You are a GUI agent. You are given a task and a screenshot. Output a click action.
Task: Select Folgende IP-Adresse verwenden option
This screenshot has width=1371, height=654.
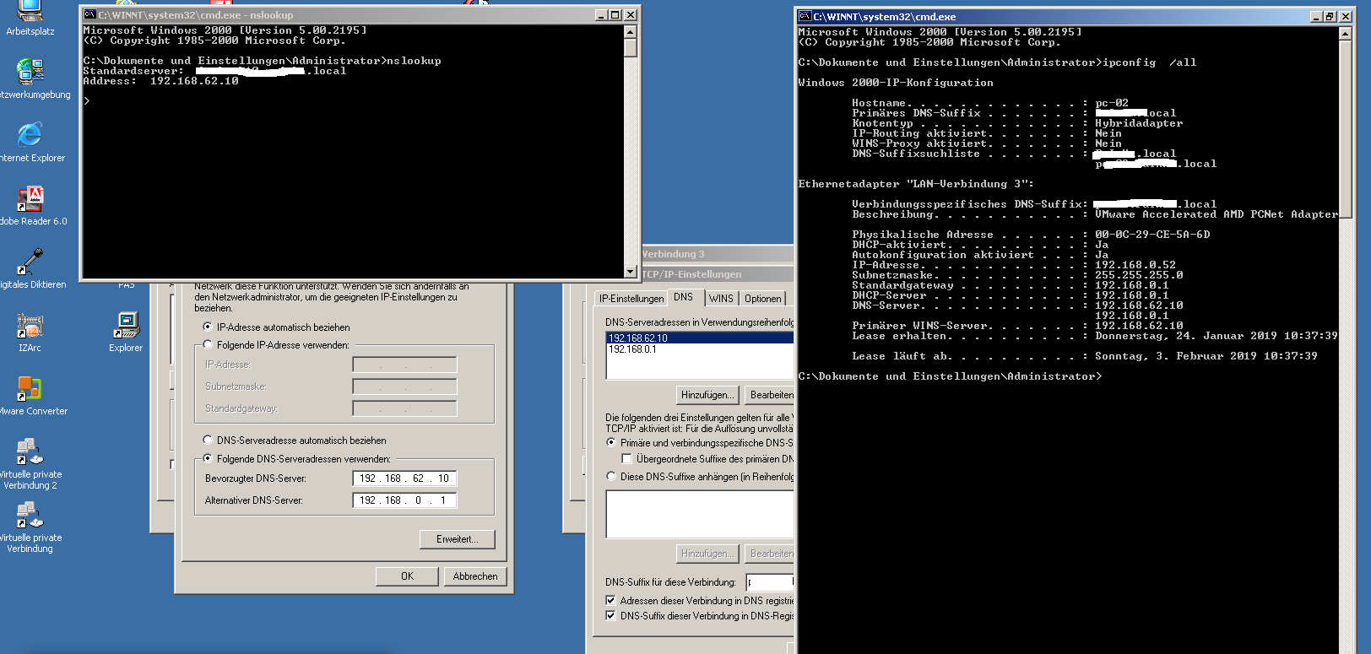208,344
